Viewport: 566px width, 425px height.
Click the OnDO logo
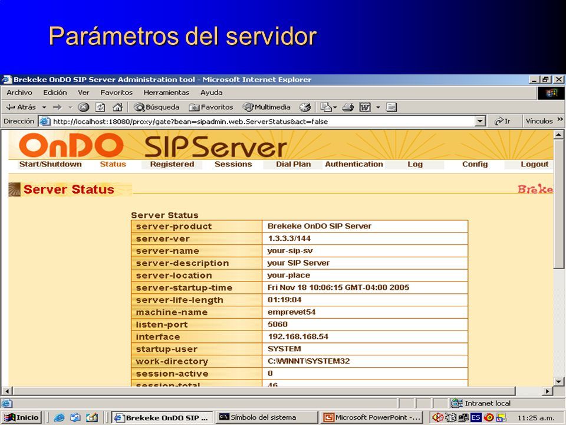click(x=71, y=145)
